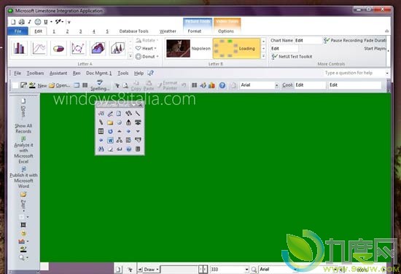Click the pencil icon in floating palette
The image size is (401, 274).
(101, 122)
